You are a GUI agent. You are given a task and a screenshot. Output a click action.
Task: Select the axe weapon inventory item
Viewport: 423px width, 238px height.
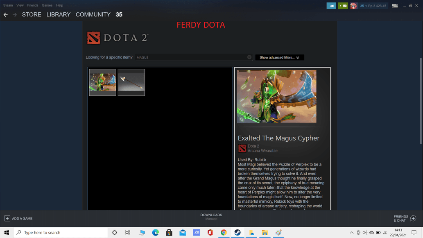131,82
